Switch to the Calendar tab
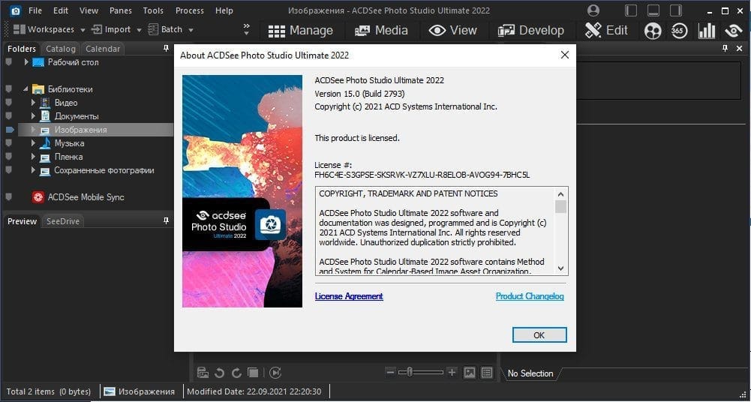Viewport: 751px width, 402px height. [103, 48]
